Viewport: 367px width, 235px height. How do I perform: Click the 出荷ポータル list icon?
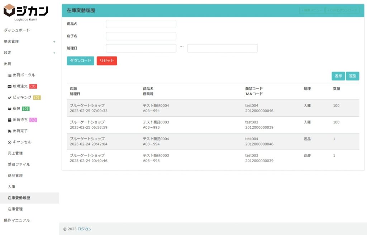[10, 75]
